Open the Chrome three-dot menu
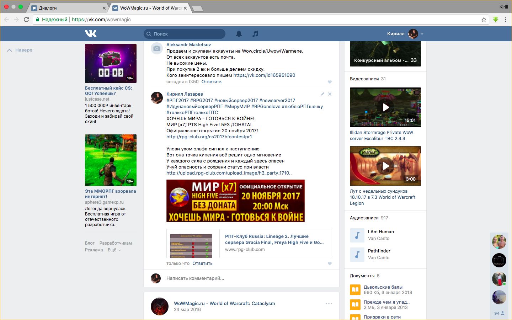 tap(505, 20)
